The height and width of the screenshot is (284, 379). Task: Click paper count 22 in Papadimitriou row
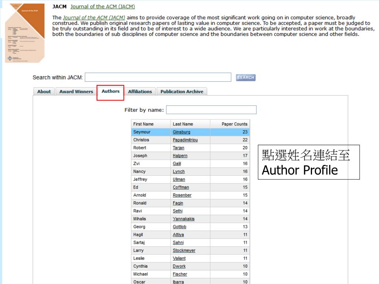(245, 140)
